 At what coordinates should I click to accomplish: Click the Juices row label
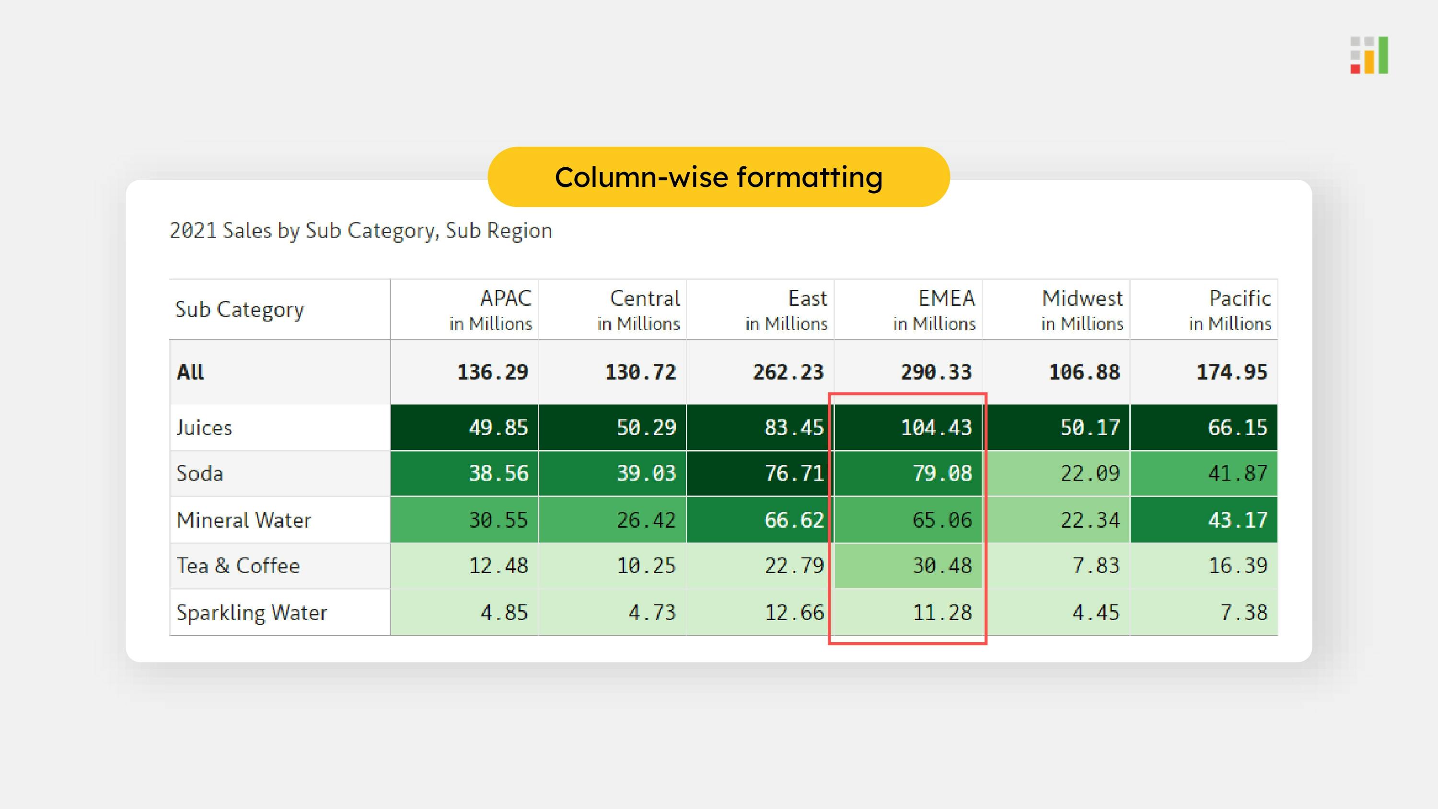pos(204,428)
